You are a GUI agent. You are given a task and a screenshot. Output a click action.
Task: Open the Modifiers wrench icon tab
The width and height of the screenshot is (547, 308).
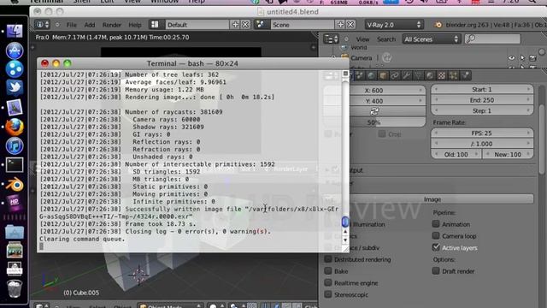tap(407, 75)
